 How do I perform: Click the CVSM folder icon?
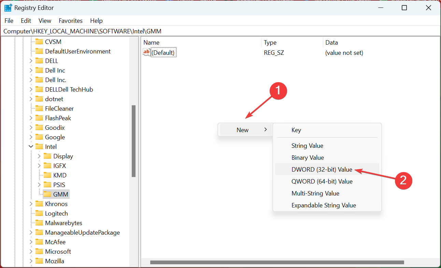(x=39, y=42)
